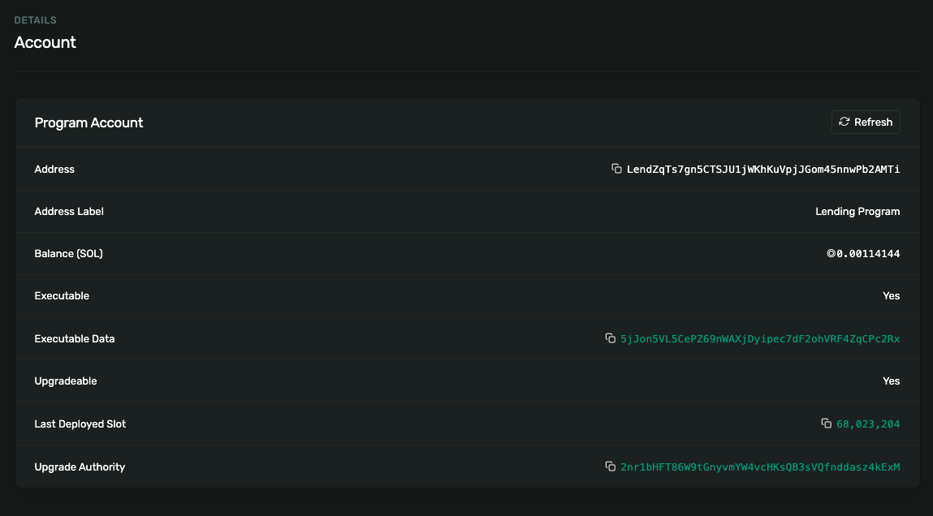The image size is (933, 516).
Task: Copy the program account address
Action: [616, 169]
